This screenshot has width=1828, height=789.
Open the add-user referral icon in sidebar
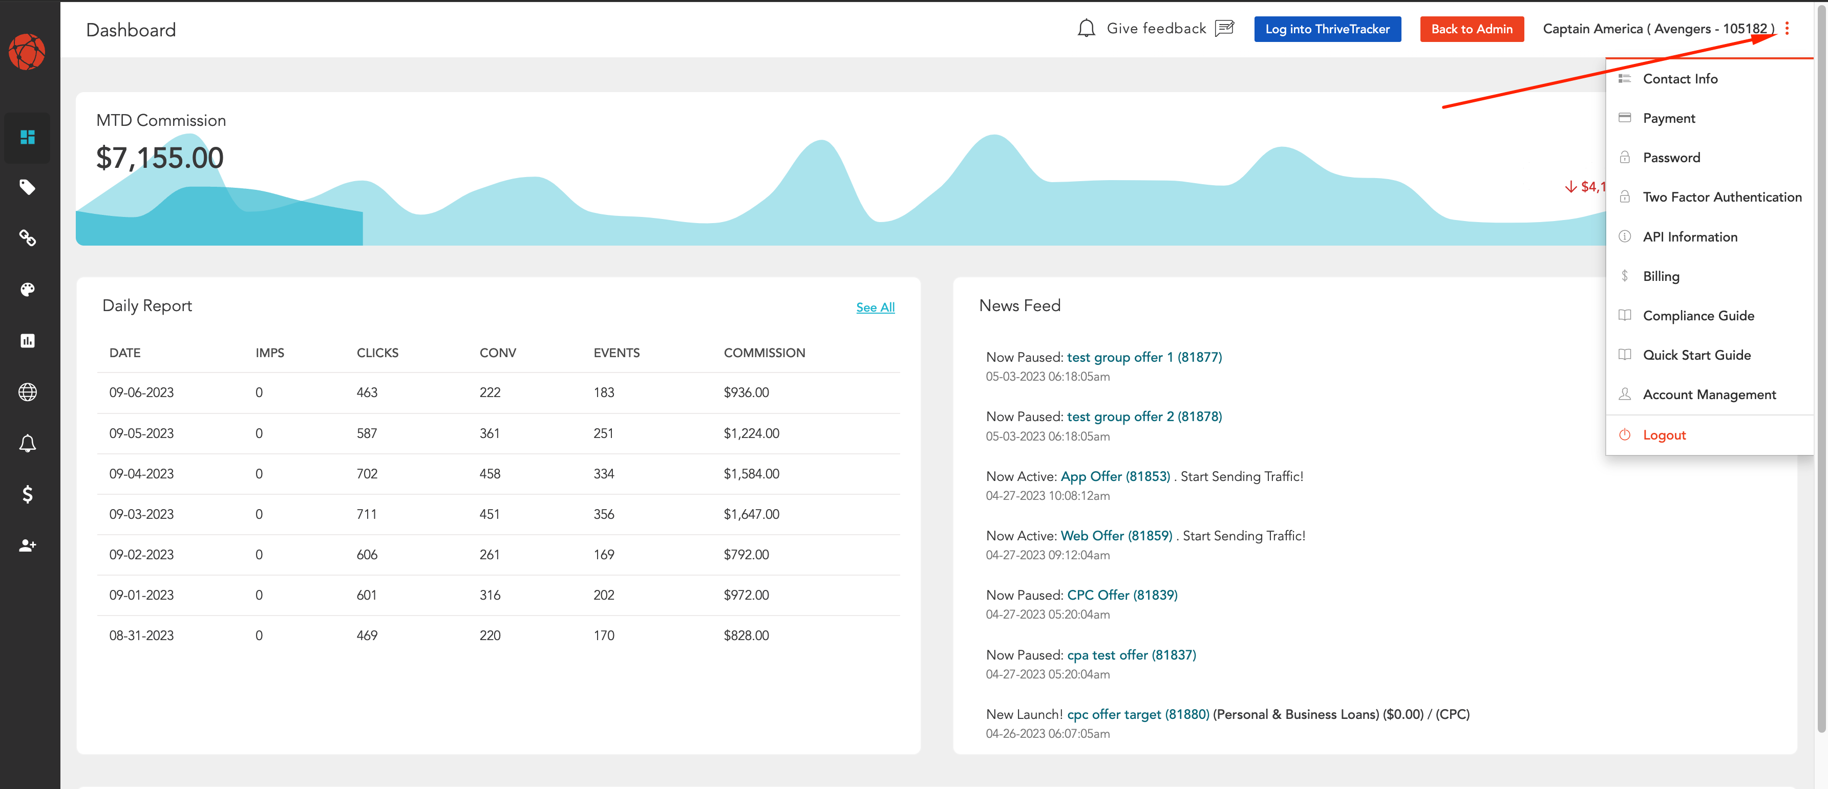click(x=28, y=545)
